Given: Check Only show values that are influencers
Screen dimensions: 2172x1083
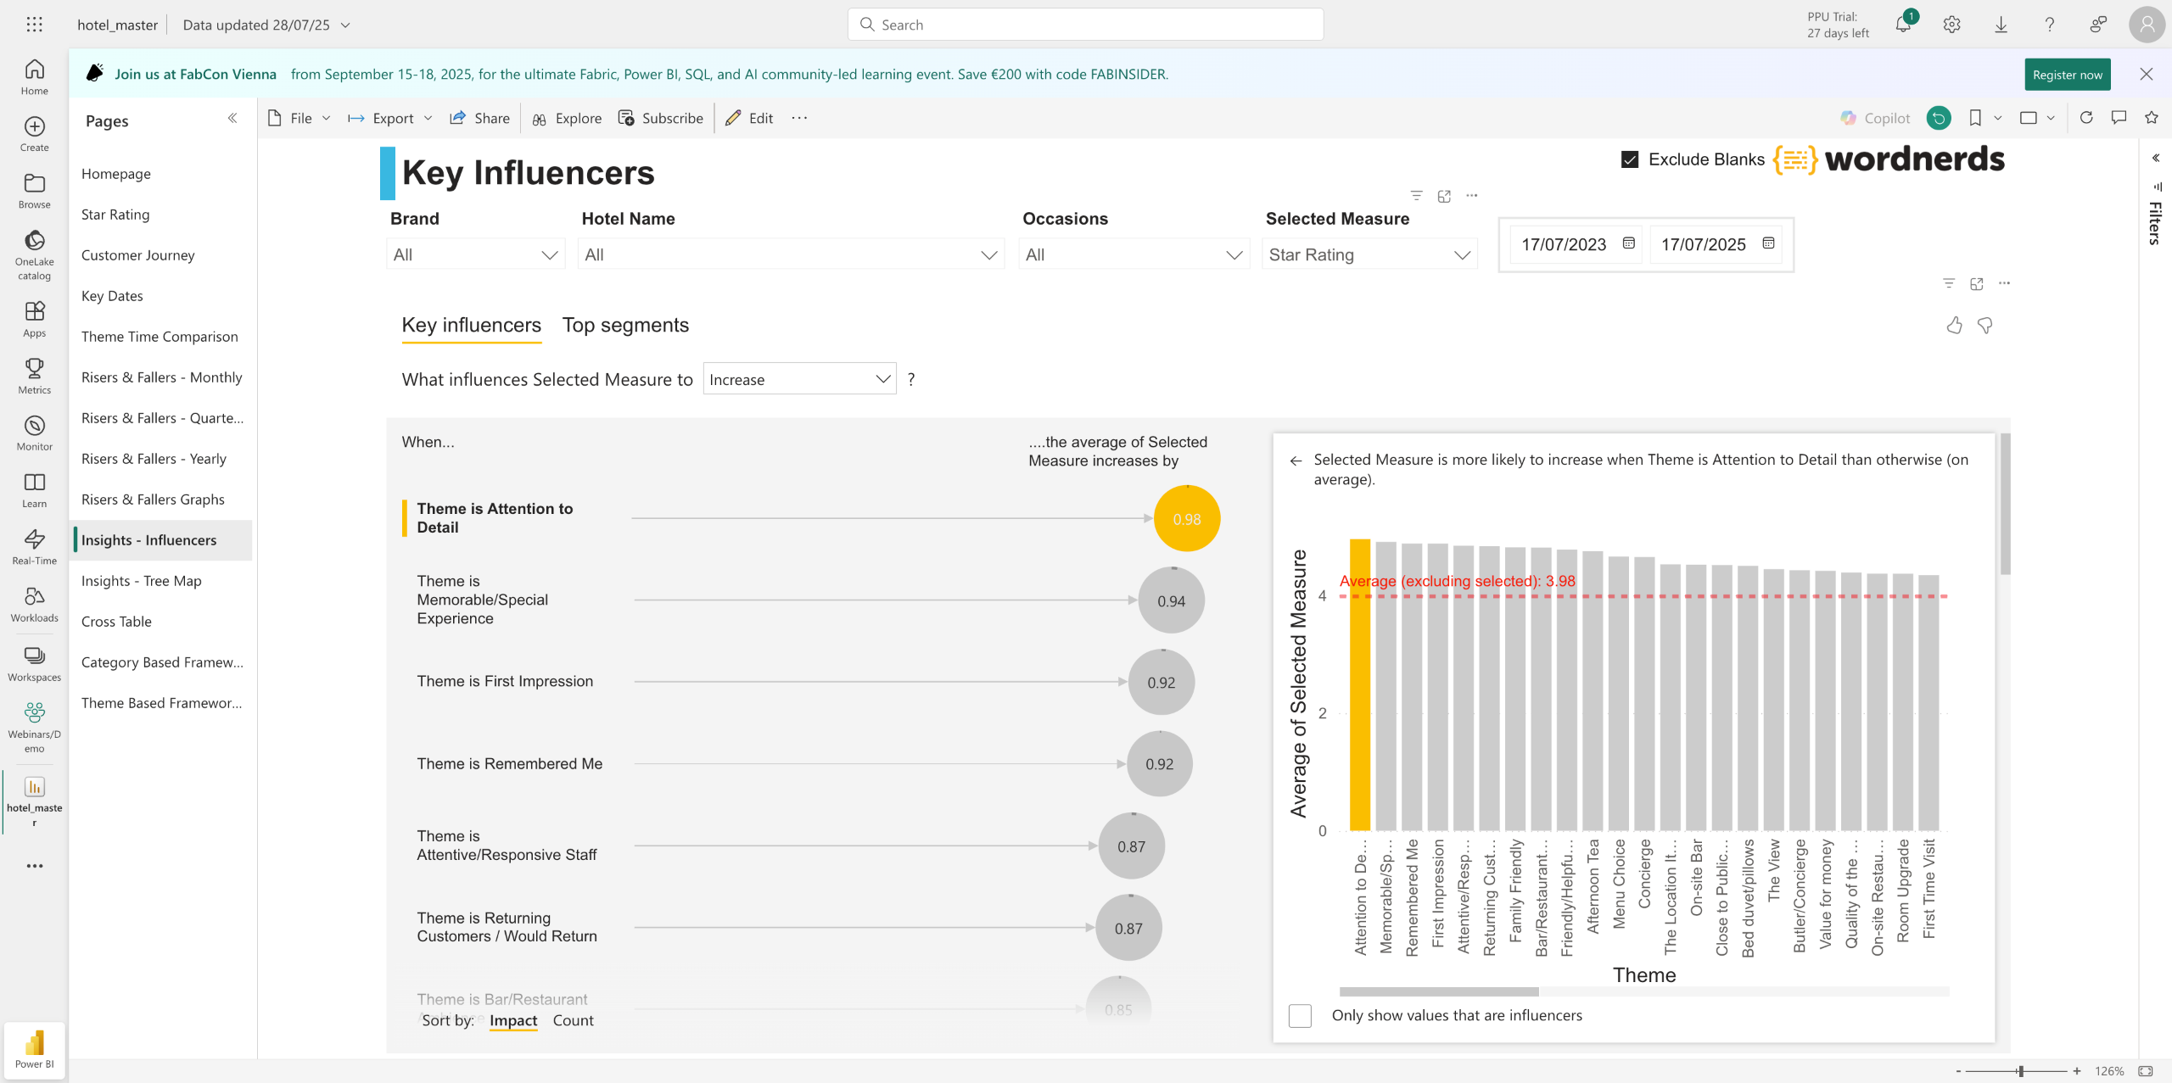Looking at the screenshot, I should (x=1300, y=1015).
